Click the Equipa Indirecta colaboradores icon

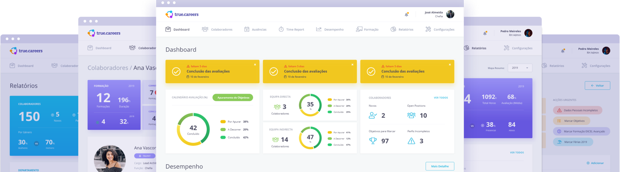(276, 140)
